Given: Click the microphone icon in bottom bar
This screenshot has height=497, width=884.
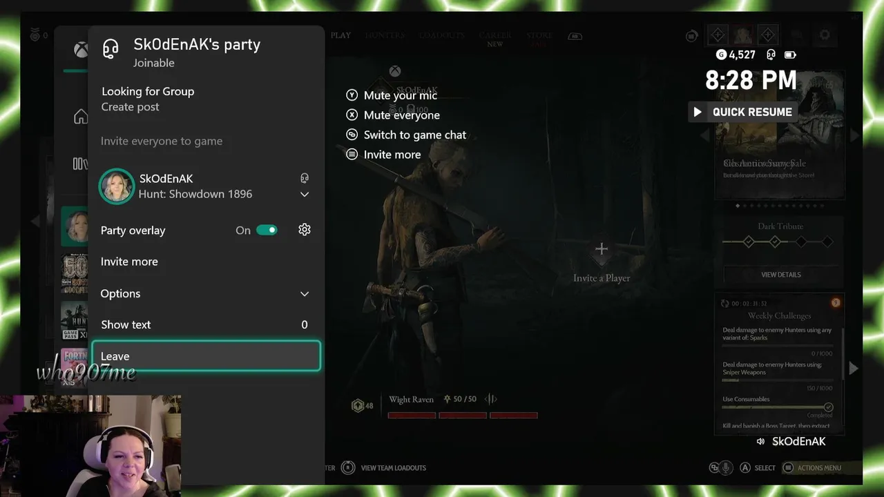Looking at the screenshot, I should [725, 468].
